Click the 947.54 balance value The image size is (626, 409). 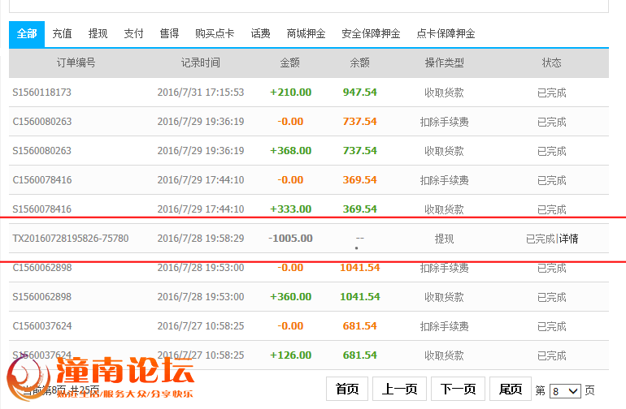359,93
